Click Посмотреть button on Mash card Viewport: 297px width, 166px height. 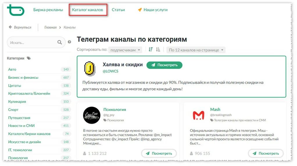coord(266,153)
